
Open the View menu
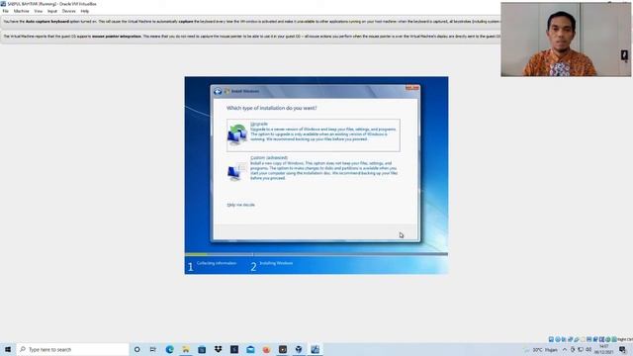click(x=39, y=11)
